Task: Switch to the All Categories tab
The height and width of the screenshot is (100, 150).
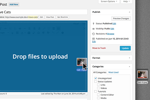Action: (x=100, y=72)
